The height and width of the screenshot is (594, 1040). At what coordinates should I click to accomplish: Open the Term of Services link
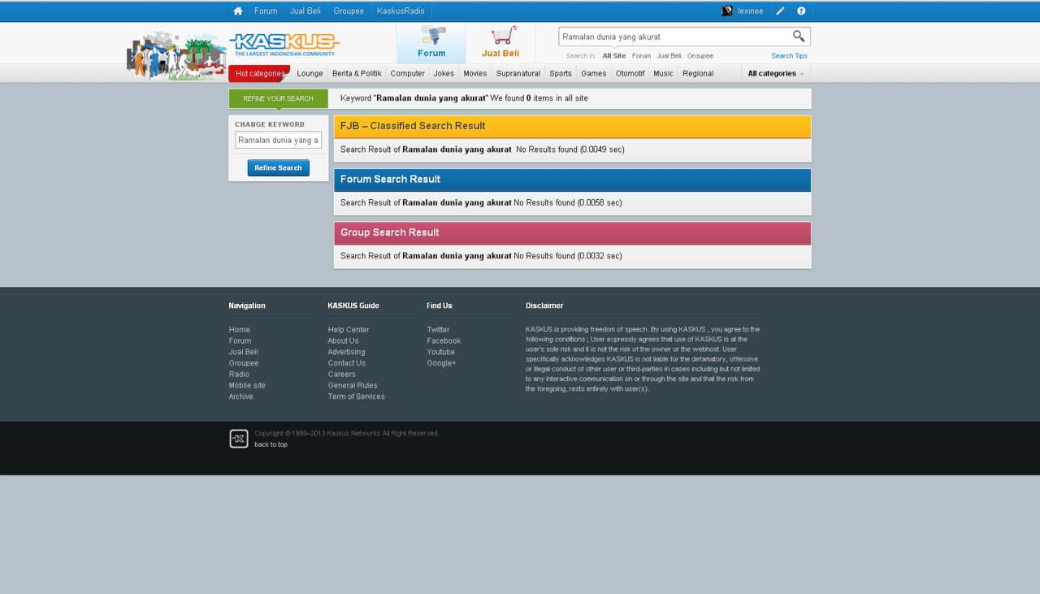pos(357,397)
